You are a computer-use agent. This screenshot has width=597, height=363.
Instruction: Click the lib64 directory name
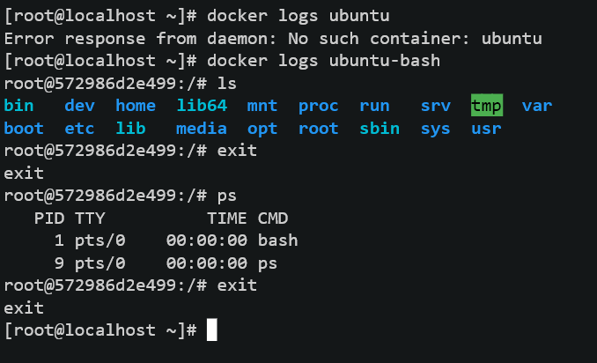[202, 106]
